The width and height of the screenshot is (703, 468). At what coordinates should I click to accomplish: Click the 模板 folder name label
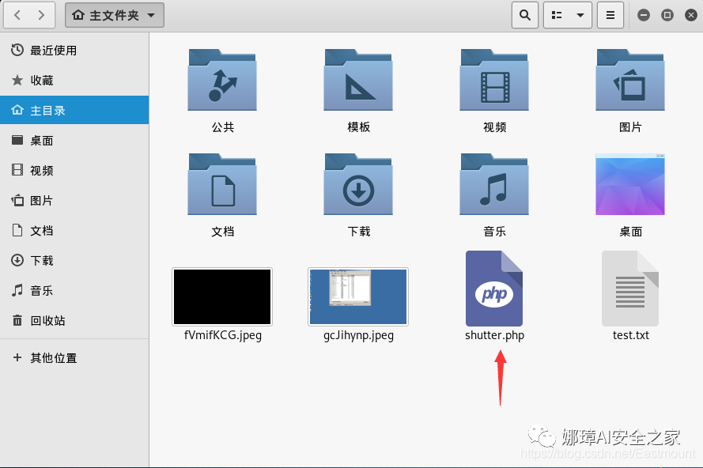359,127
